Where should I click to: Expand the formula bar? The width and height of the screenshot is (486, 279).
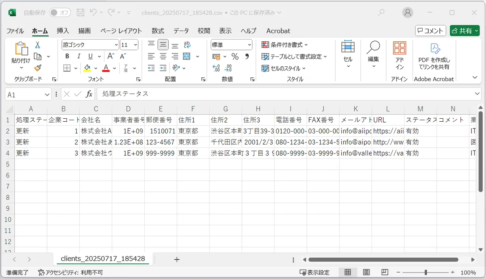tap(477, 94)
